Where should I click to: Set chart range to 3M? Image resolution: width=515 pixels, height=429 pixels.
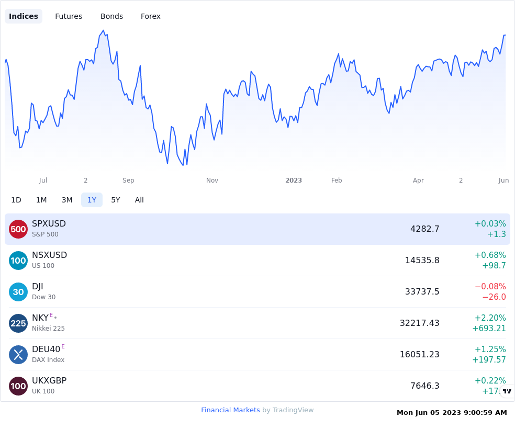tap(67, 200)
